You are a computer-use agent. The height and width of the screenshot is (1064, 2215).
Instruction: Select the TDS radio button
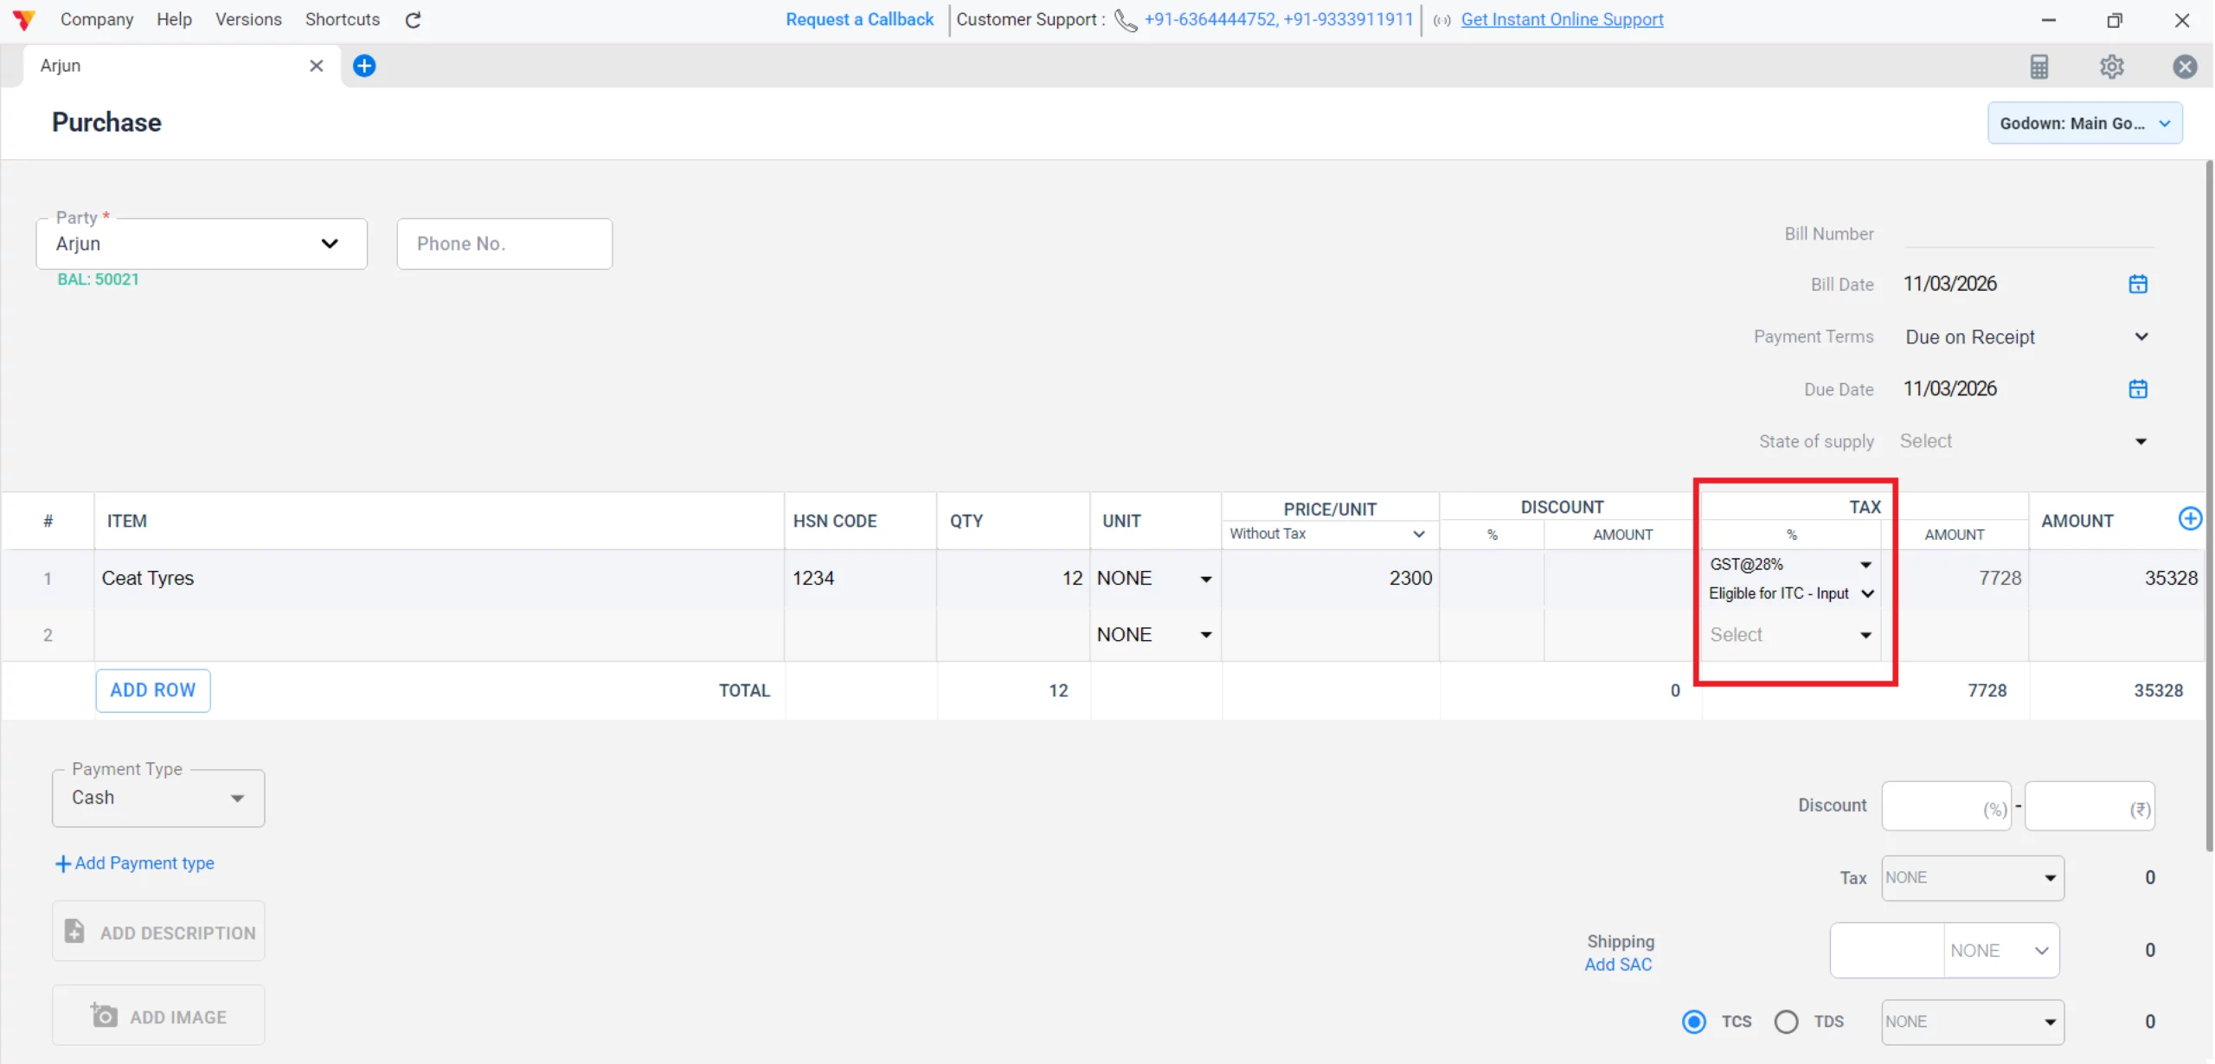click(1786, 1022)
